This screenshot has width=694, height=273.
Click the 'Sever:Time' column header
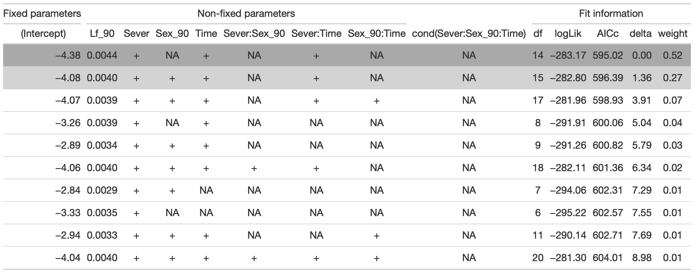pyautogui.click(x=316, y=34)
